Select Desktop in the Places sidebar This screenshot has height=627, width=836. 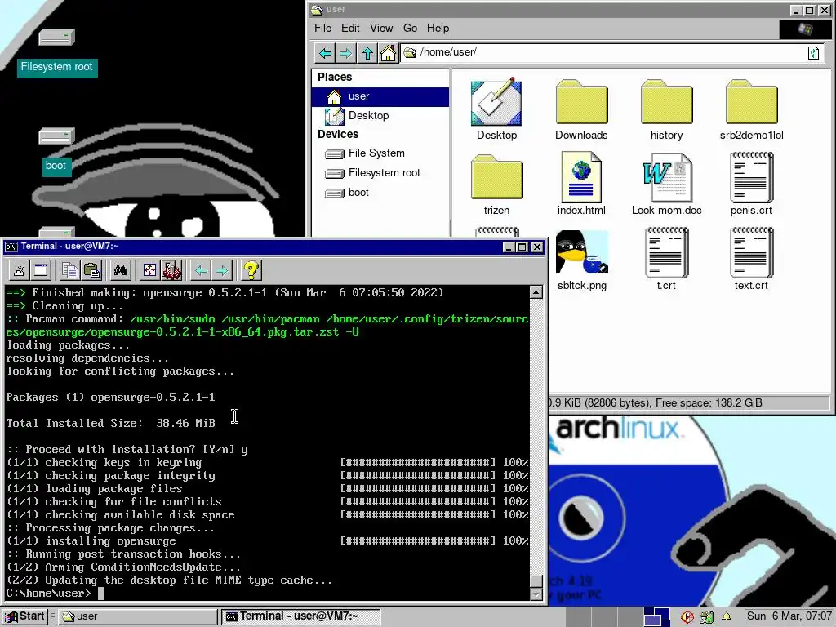[x=380, y=116]
